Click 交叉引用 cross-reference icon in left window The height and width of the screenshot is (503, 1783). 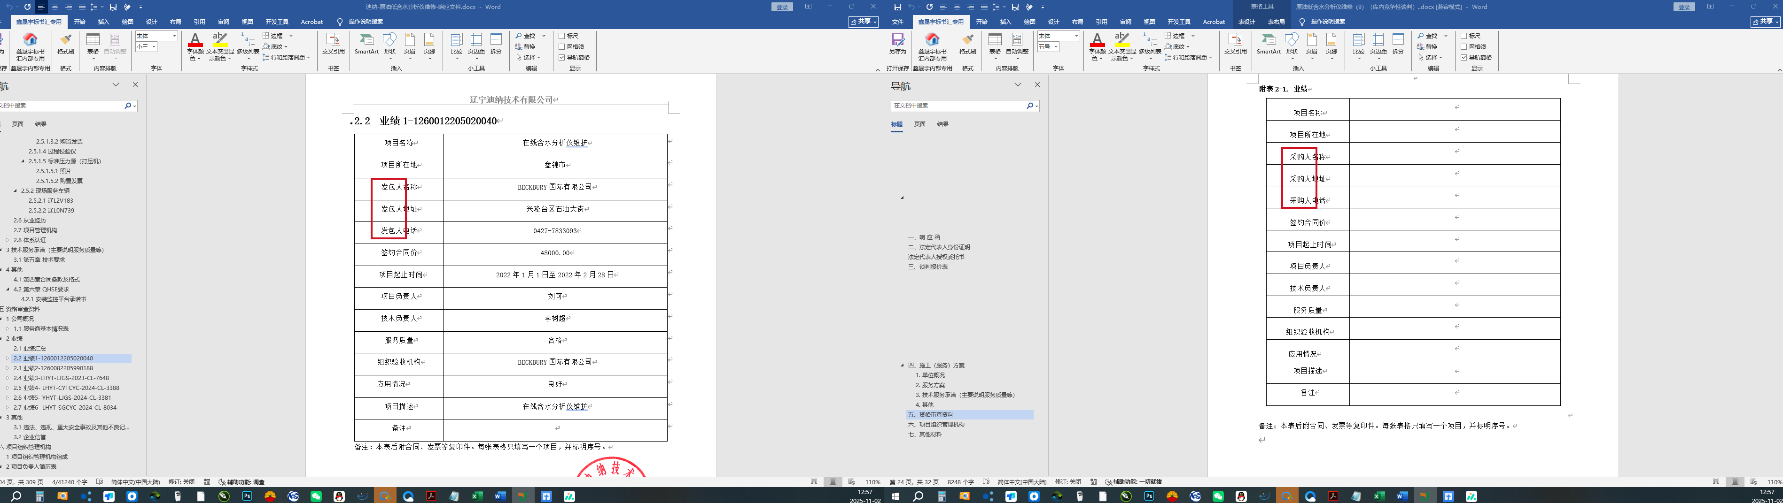pyautogui.click(x=334, y=44)
